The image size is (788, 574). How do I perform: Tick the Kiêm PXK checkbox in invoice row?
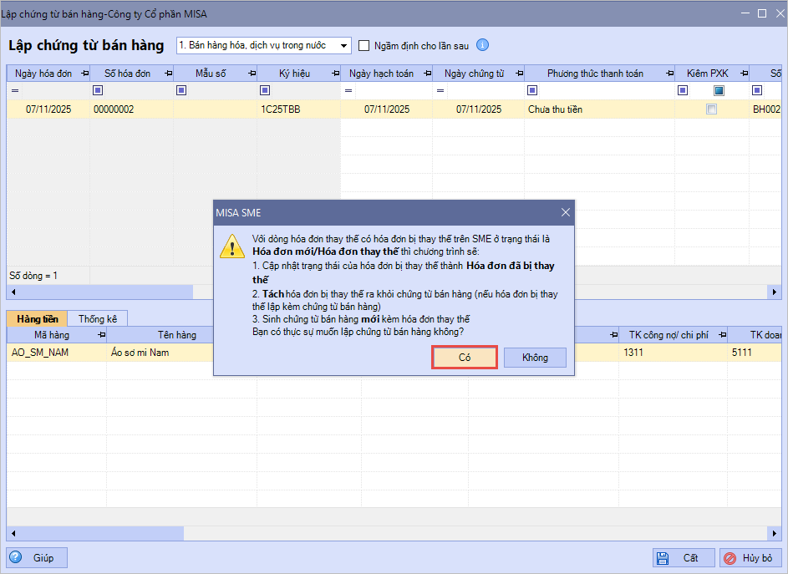pos(711,109)
